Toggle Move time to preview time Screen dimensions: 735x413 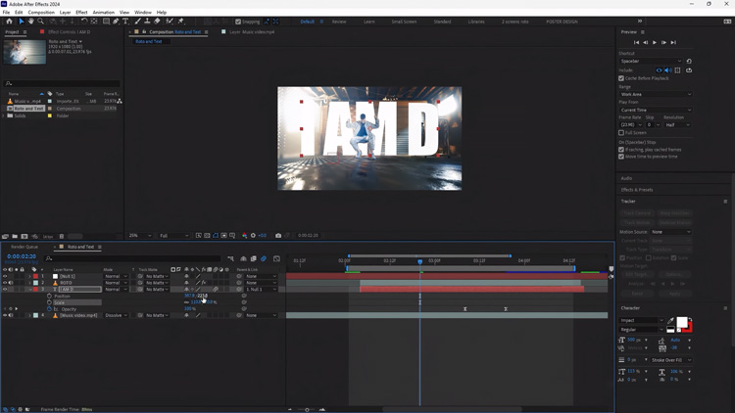pyautogui.click(x=621, y=157)
